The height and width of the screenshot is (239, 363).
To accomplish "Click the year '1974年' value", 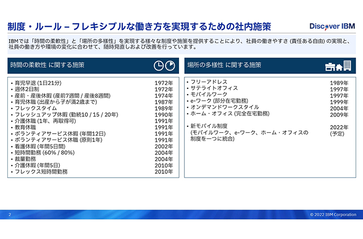I will pyautogui.click(x=164, y=96).
